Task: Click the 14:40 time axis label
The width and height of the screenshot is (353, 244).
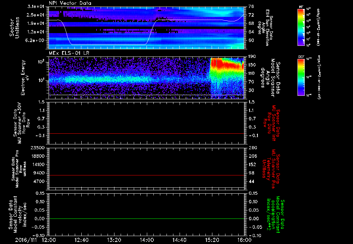Action: (x=179, y=240)
